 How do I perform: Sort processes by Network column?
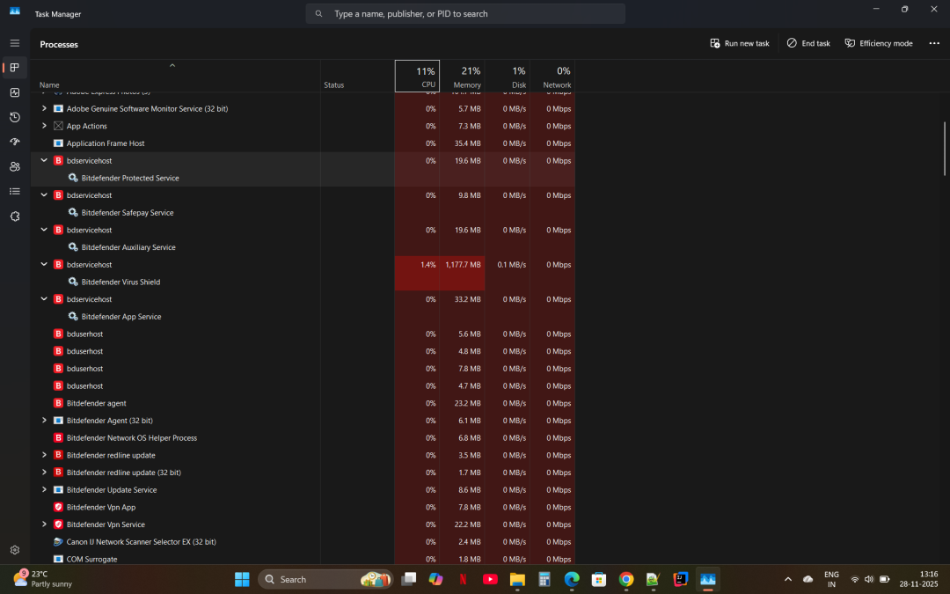pos(552,77)
